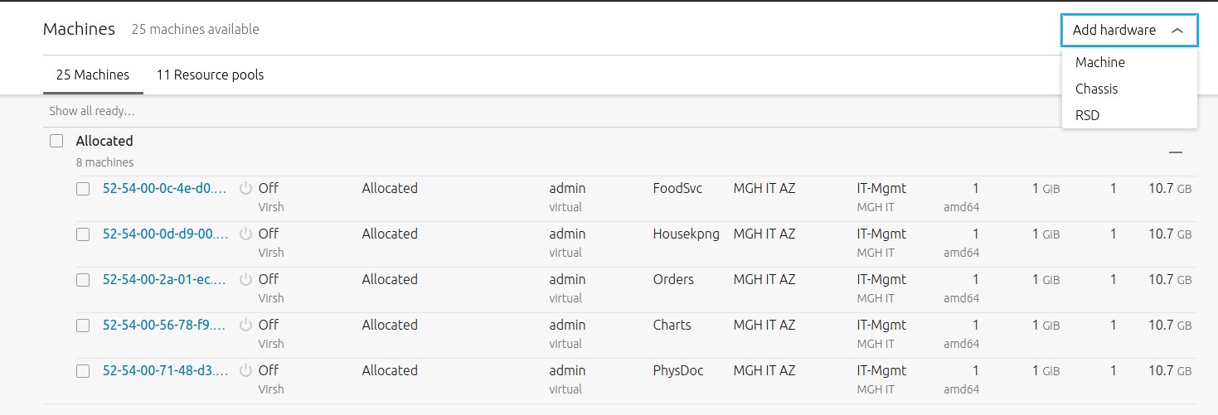Screen dimensions: 1218x415
Task: Check the PhysDoc machine row checkbox
Action: (83, 371)
